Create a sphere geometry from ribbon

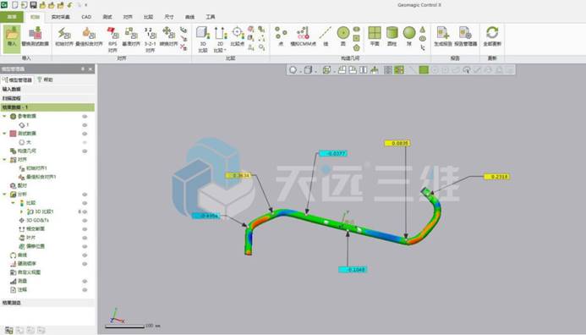point(409,36)
